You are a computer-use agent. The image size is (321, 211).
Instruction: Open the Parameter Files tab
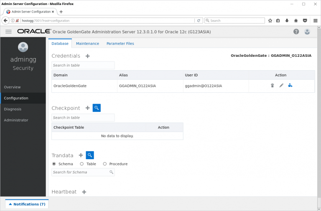pyautogui.click(x=120, y=43)
